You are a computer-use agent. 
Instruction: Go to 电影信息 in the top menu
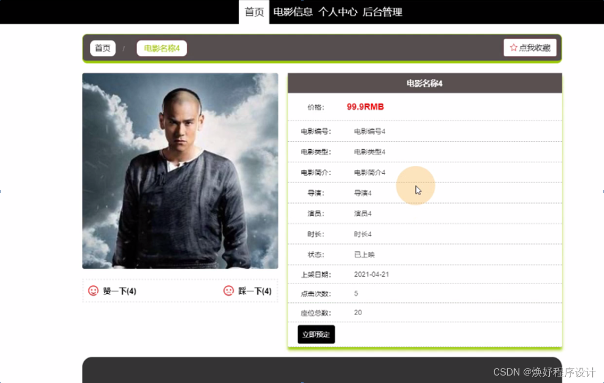pyautogui.click(x=293, y=12)
